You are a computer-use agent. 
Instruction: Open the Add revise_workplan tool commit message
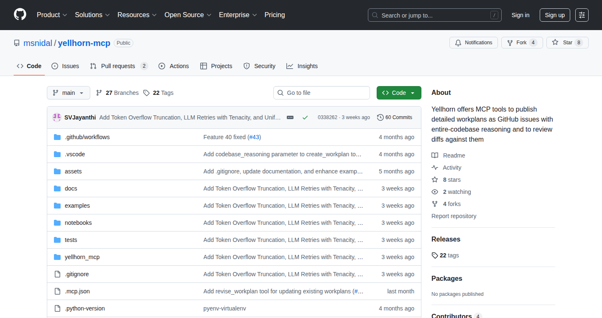point(278,291)
